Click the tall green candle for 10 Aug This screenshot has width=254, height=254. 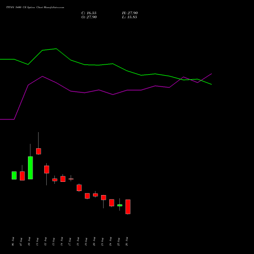30,168
